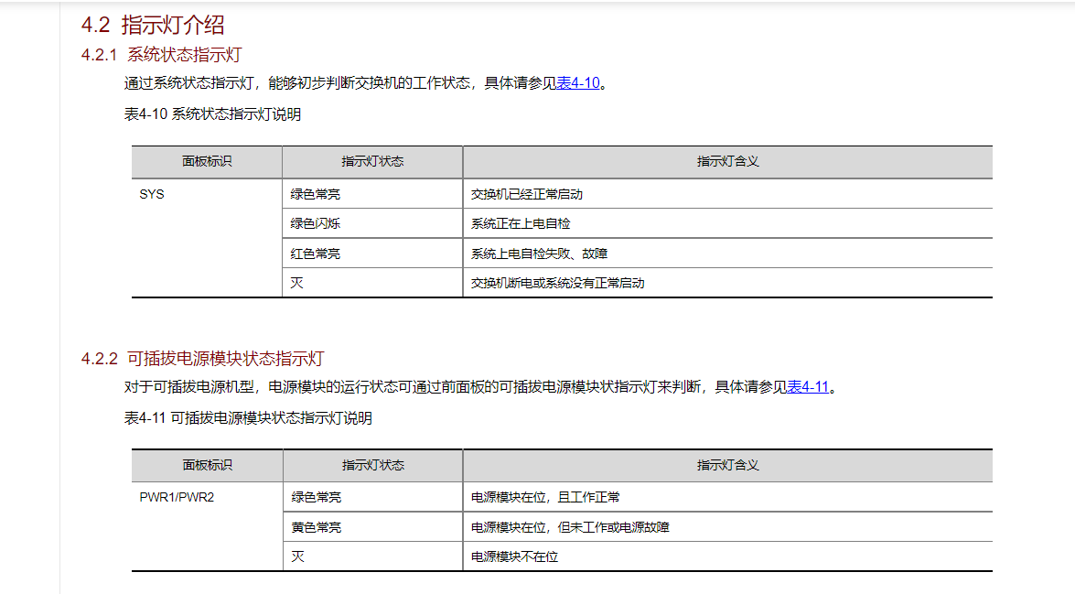Viewport: 1075px width, 594px height.
Task: Click 面板标识 header in table 4-11
Action: click(x=207, y=466)
